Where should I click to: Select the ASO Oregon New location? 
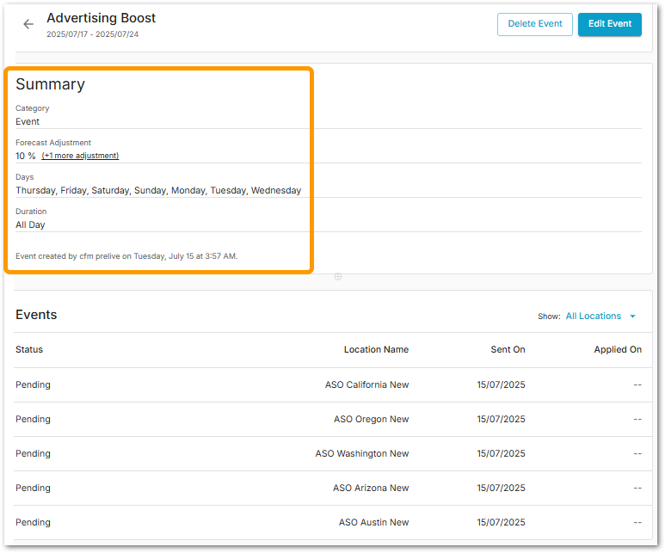(x=371, y=420)
